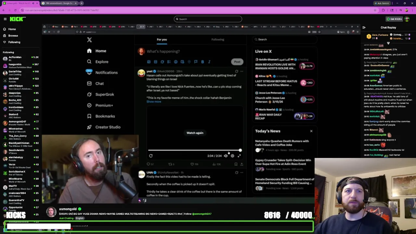This screenshot has width=416, height=234.
Task: Switch to the 19th amendment Google tab
Action: click(59, 3)
